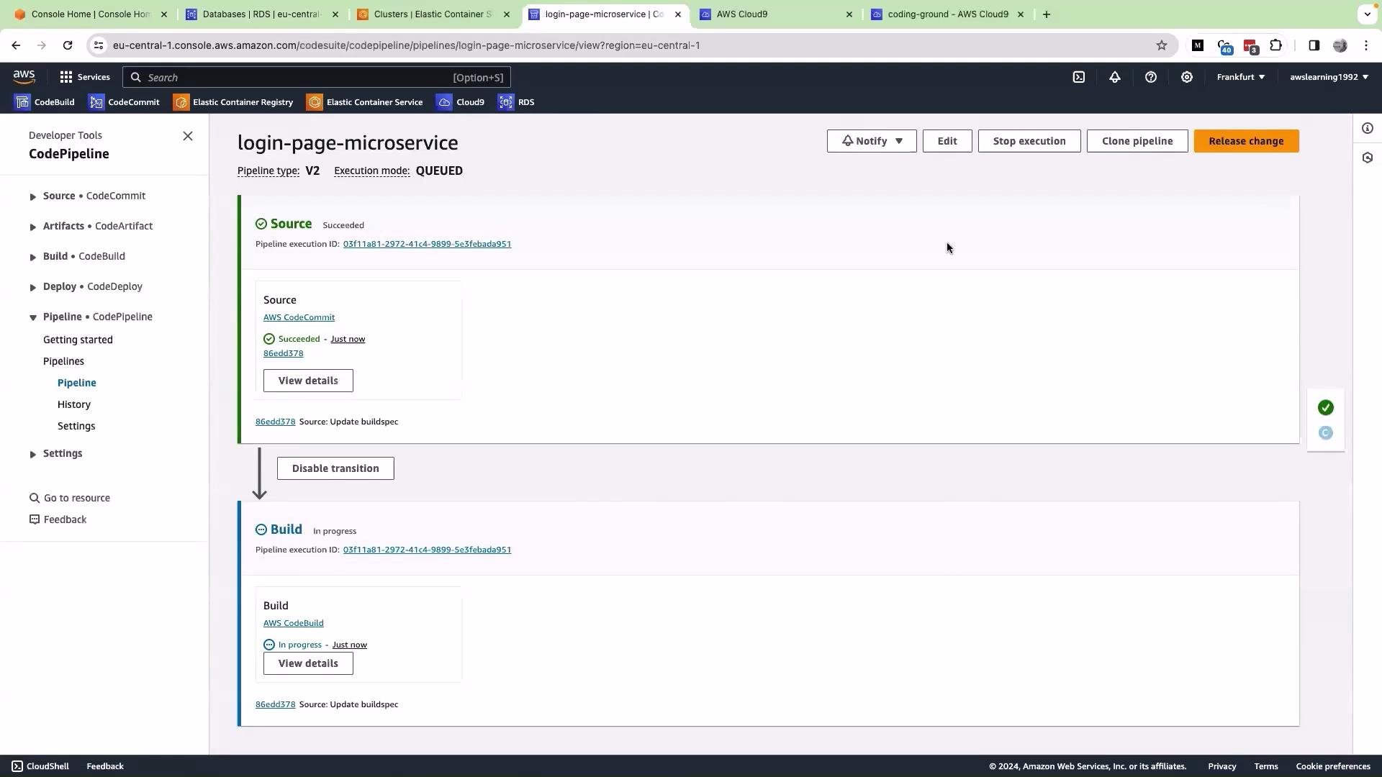Open the Go to resource search
Image resolution: width=1382 pixels, height=777 pixels.
tap(70, 498)
